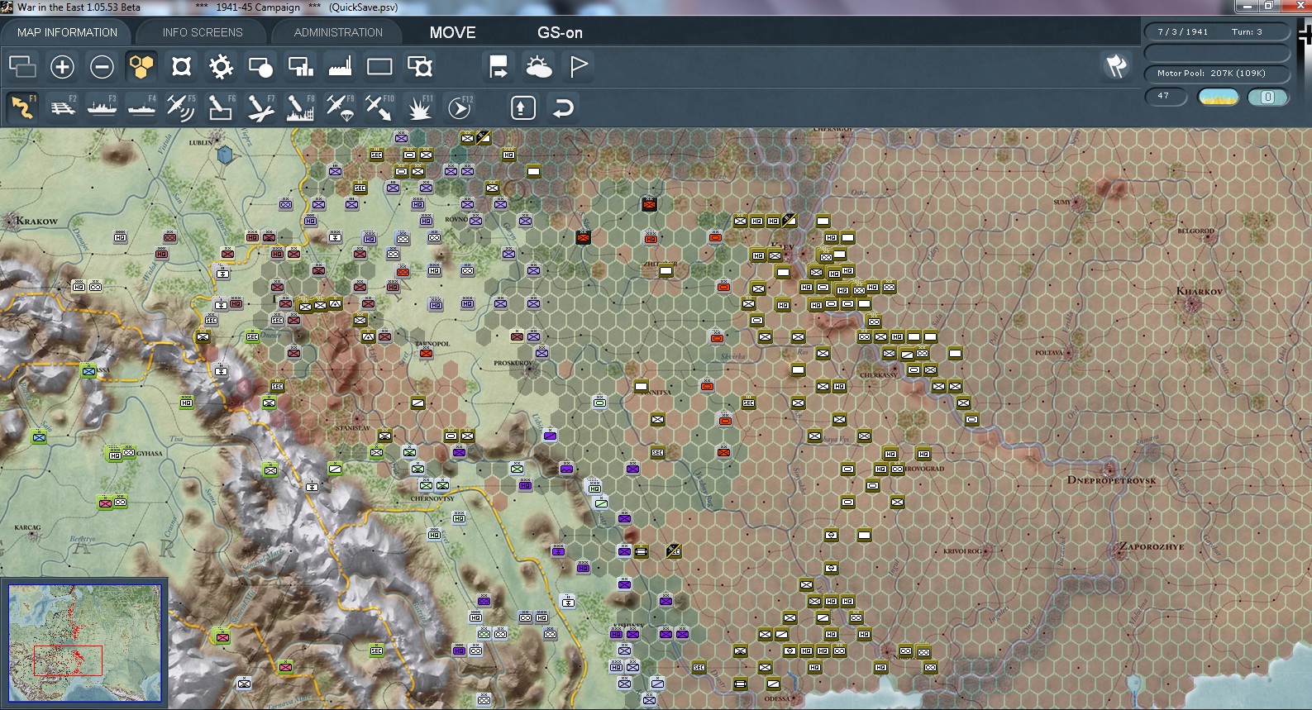Click the F12 circled plane icon
1312x710 pixels.
click(x=459, y=107)
